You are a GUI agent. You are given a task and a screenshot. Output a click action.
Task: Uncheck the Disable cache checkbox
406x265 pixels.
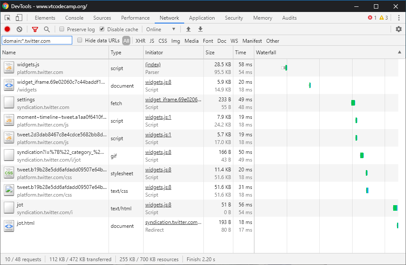coord(102,29)
